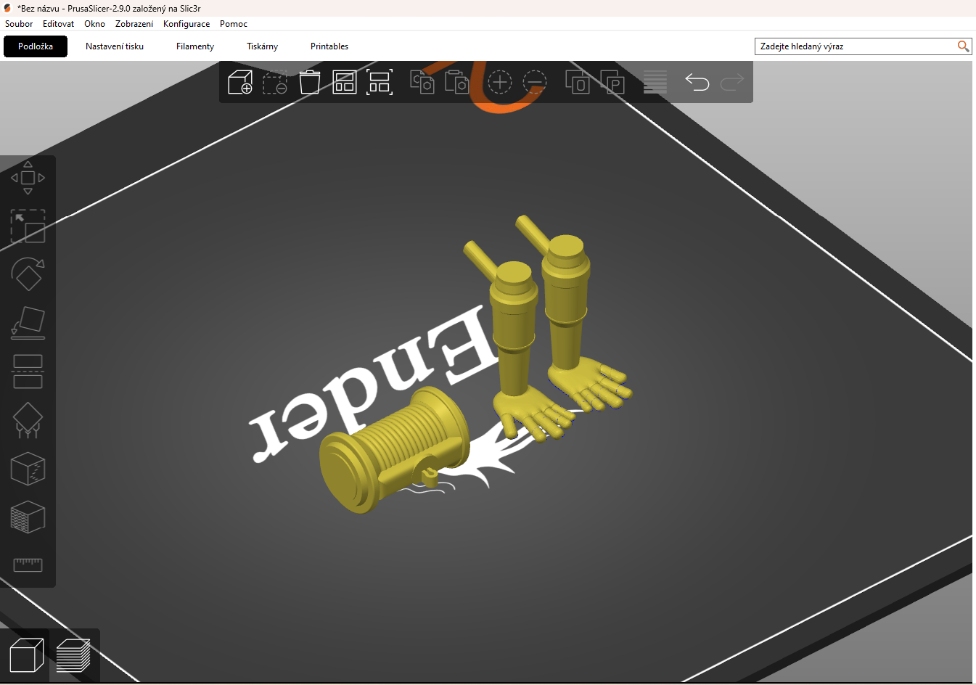Viewport: 976px width, 685px height.
Task: Open the Okno menu
Action: pyautogui.click(x=94, y=24)
